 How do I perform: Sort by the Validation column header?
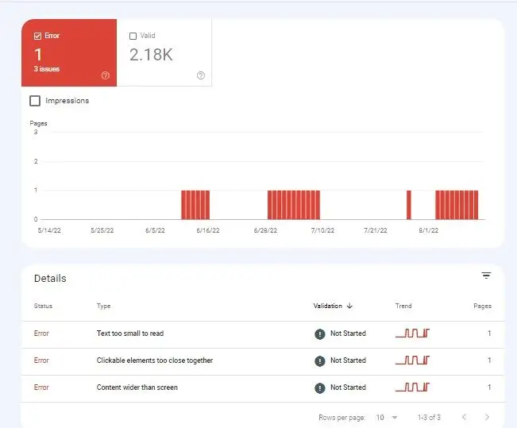coord(327,306)
